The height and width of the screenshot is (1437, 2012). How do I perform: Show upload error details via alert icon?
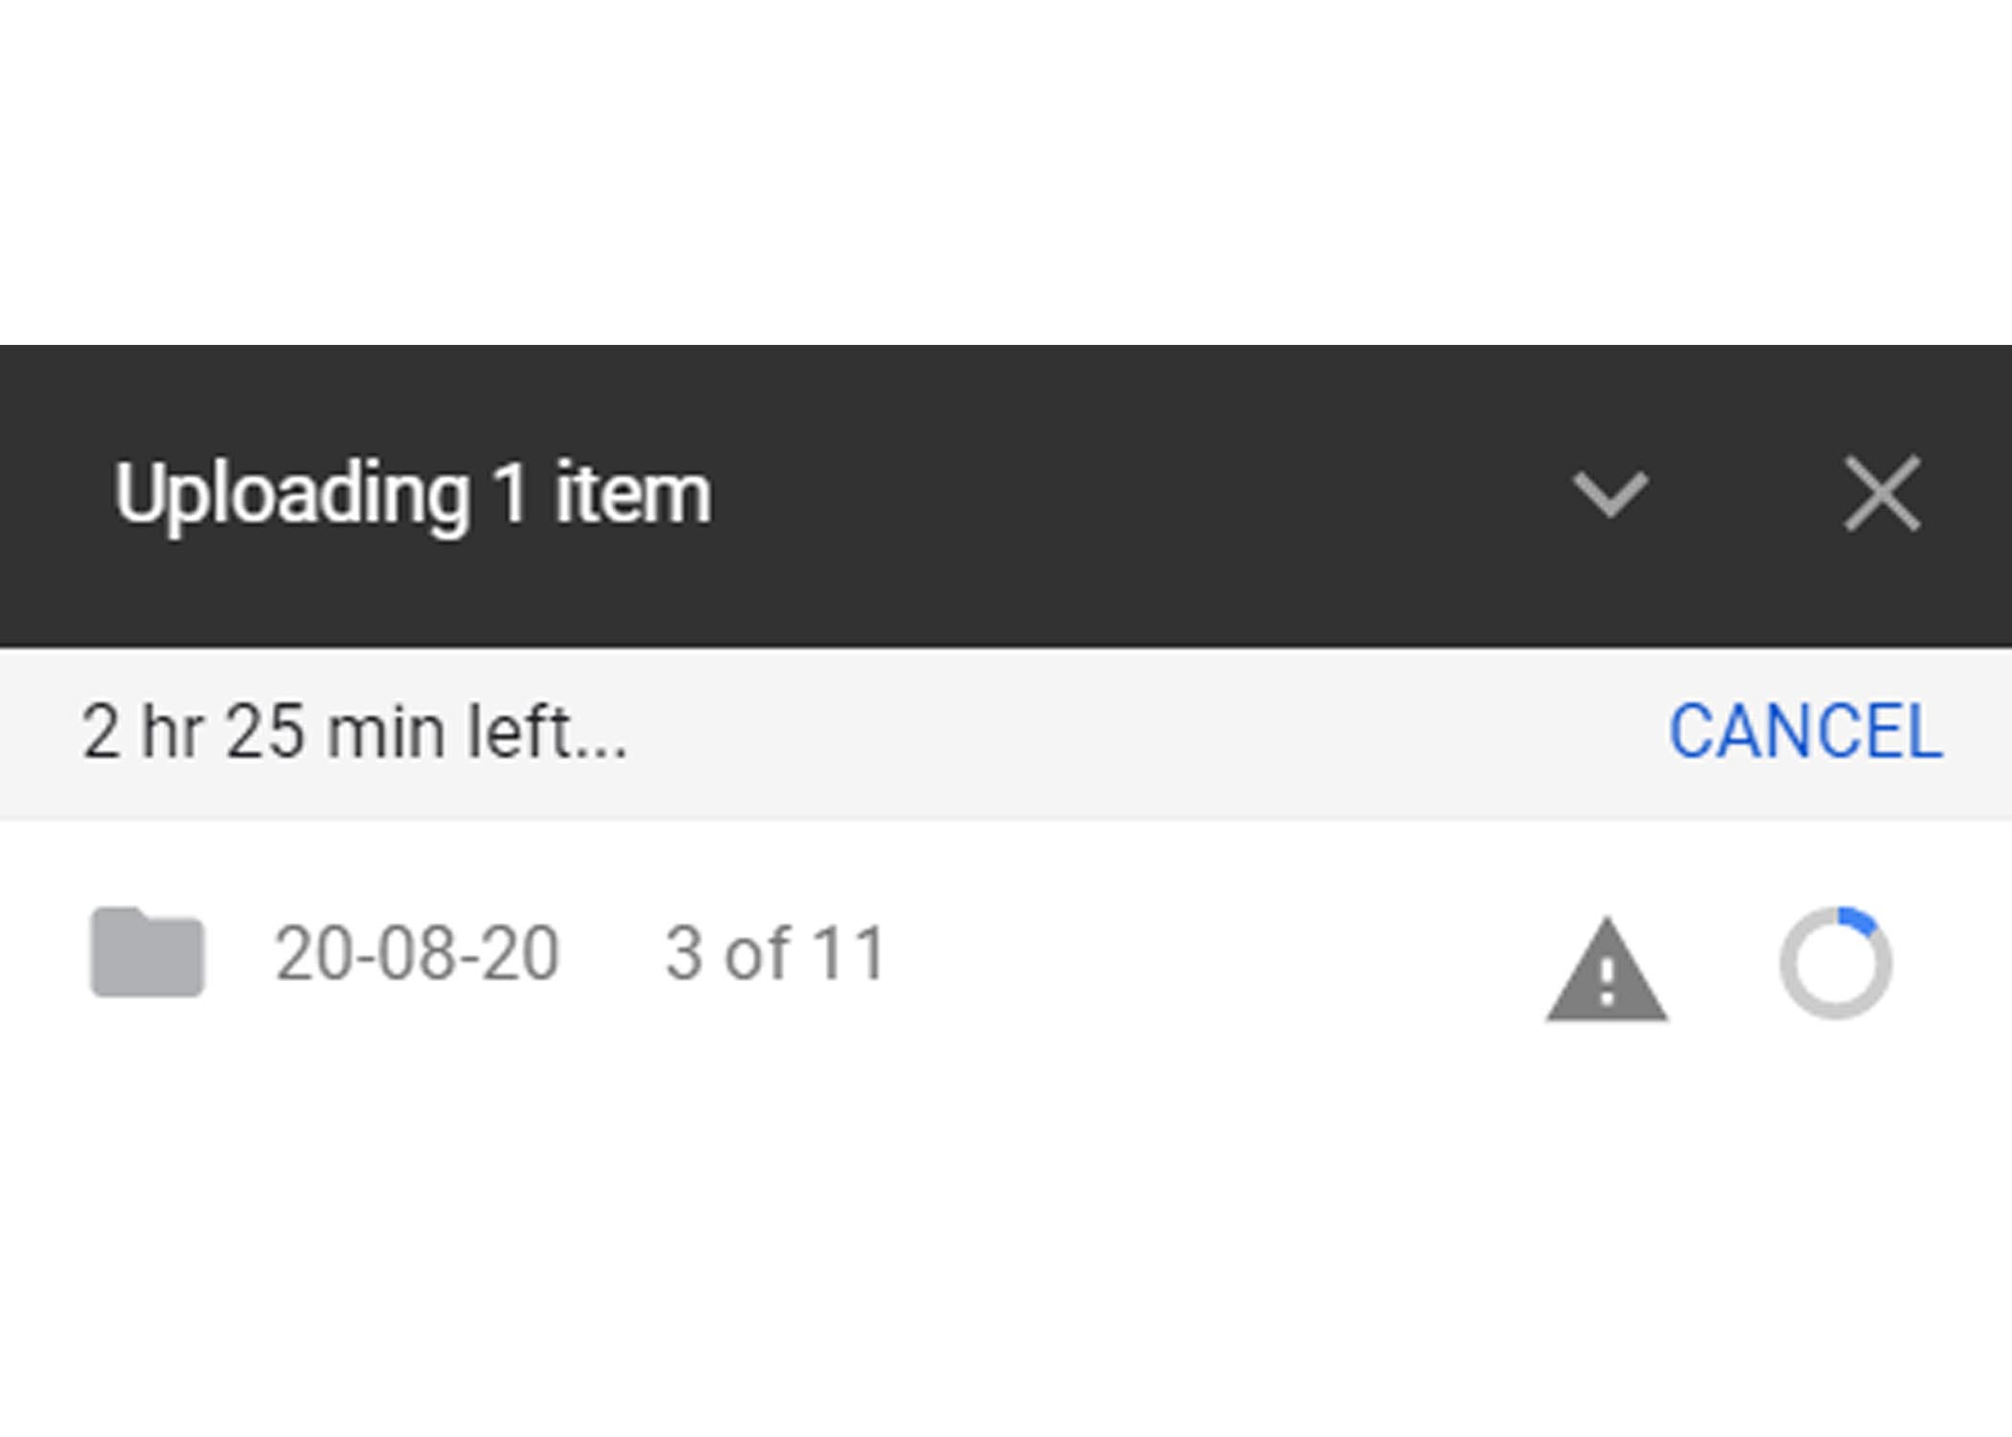(1607, 969)
